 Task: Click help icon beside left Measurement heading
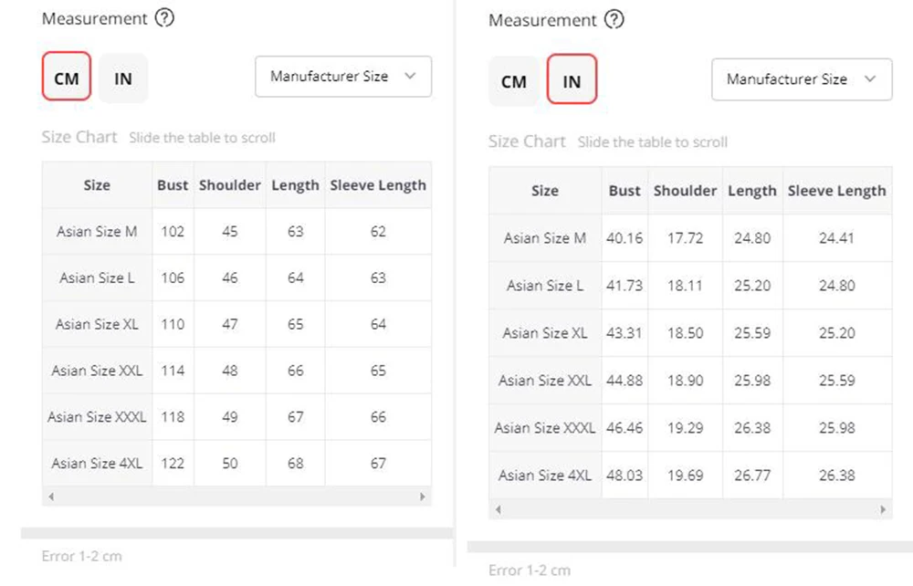(164, 18)
